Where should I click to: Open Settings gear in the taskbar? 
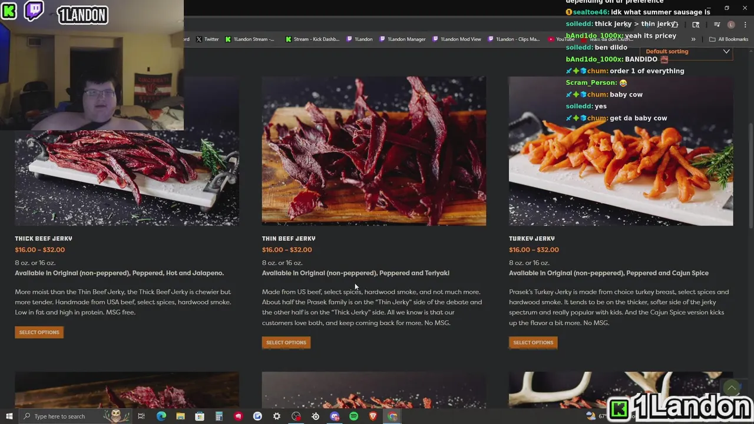(x=277, y=416)
